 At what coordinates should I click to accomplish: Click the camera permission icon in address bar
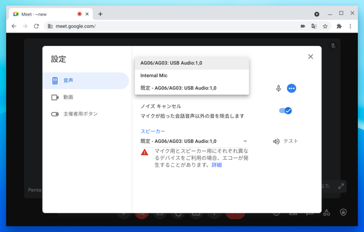click(303, 26)
